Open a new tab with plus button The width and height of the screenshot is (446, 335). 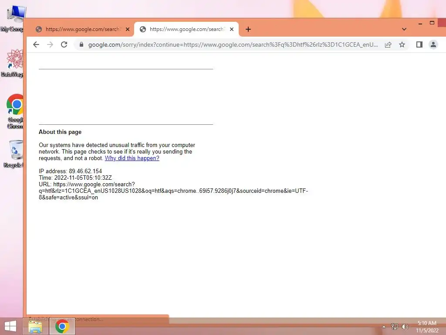click(248, 29)
